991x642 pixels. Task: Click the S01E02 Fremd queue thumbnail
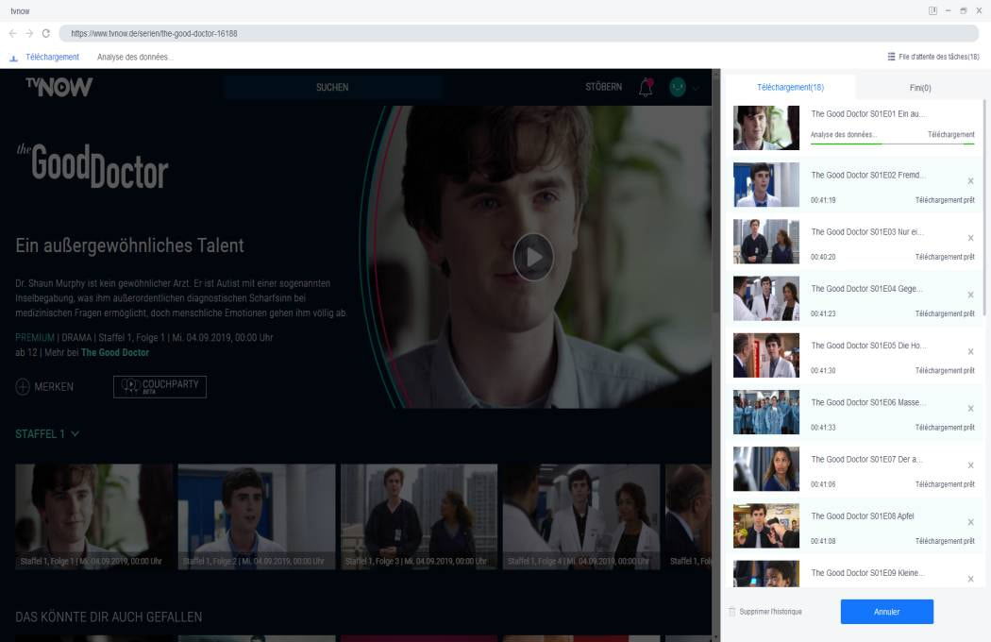(x=766, y=185)
